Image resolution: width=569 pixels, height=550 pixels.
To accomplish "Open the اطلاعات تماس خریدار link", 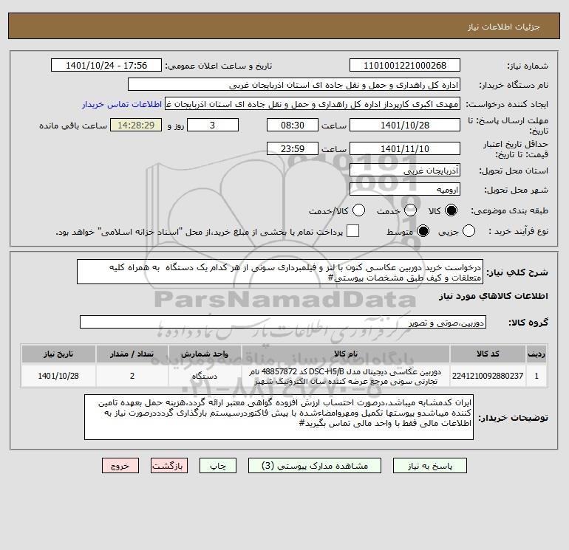I will [122, 104].
